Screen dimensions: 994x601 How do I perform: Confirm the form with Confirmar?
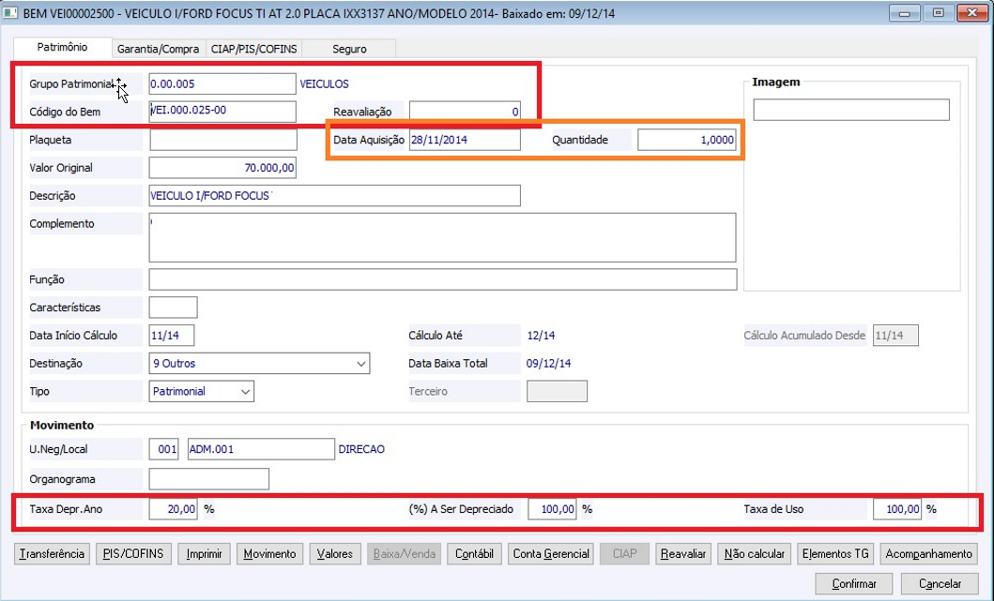coord(854,583)
